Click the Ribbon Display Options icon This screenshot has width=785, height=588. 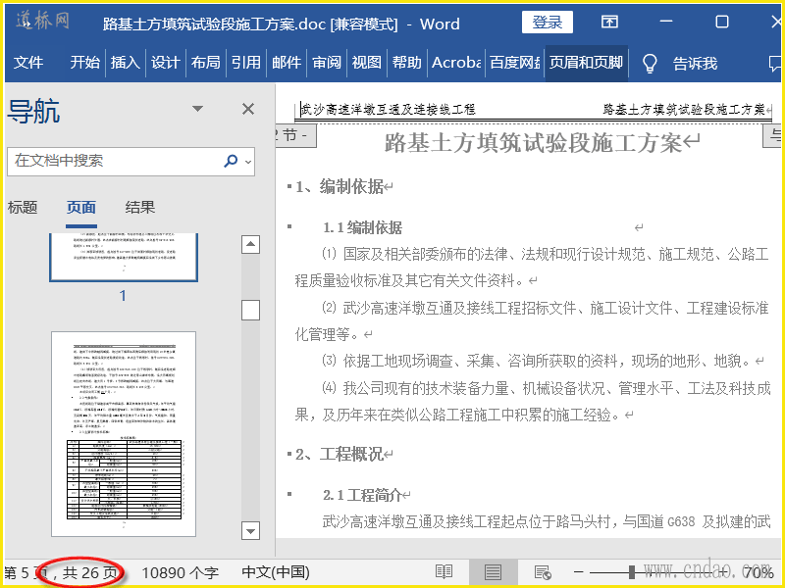pos(609,22)
